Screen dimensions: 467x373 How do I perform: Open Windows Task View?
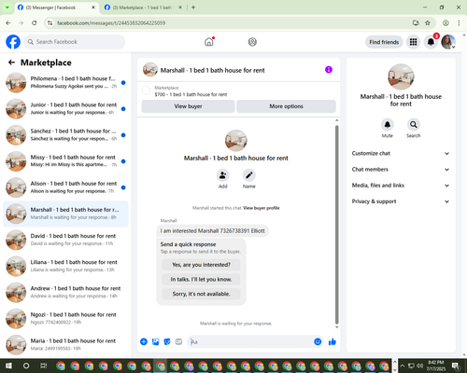pyautogui.click(x=44, y=366)
